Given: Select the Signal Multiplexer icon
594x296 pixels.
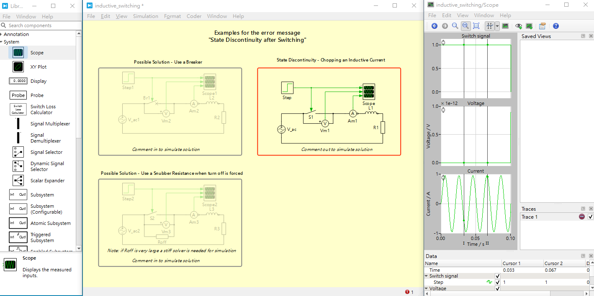Looking at the screenshot, I should (x=18, y=124).
